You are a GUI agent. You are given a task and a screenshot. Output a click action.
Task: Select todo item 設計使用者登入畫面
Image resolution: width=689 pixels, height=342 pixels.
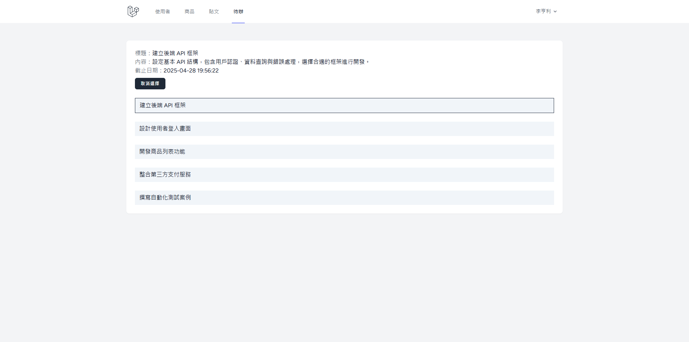coord(344,129)
